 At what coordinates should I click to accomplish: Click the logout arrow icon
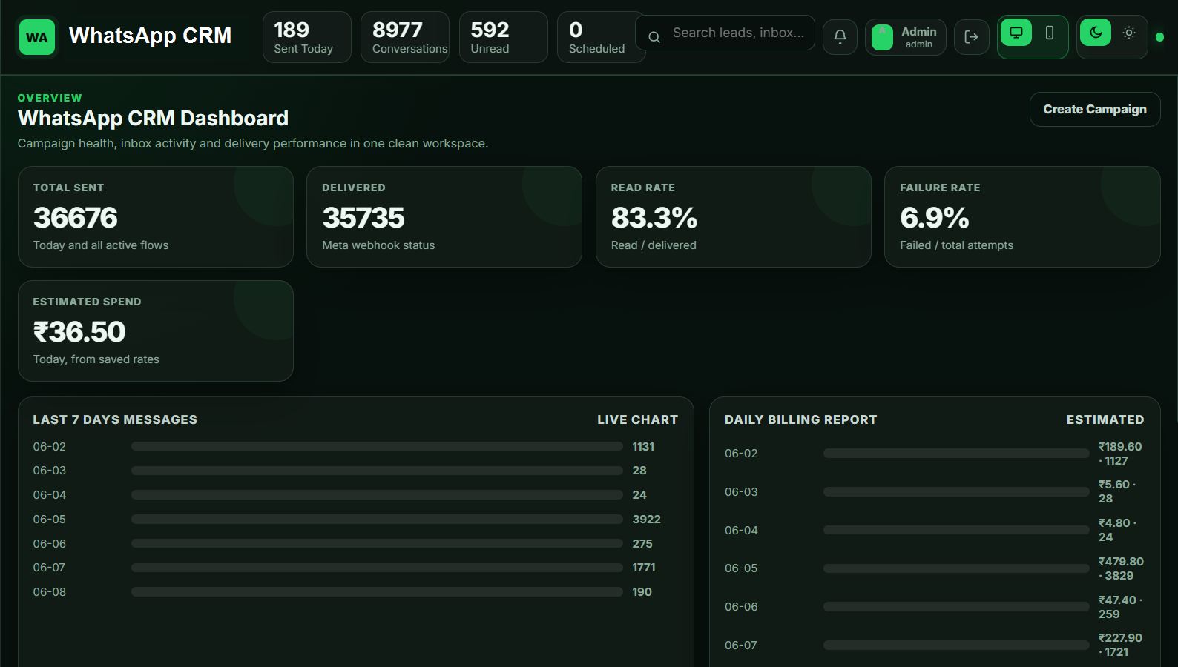tap(971, 37)
